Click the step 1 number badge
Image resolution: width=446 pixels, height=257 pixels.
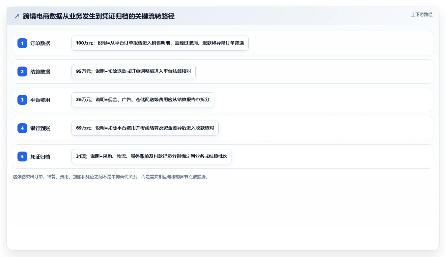pyautogui.click(x=22, y=43)
